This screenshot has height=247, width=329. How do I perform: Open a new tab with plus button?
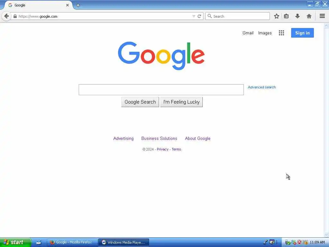click(x=78, y=5)
